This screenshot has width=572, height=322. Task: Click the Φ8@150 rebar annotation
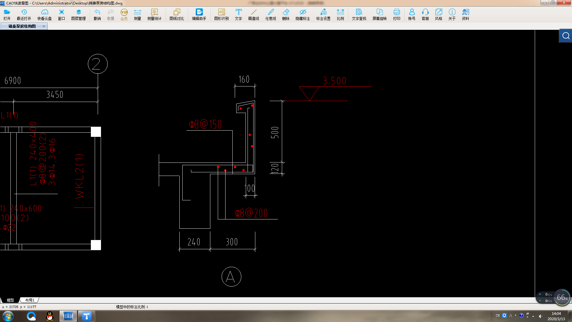[205, 124]
